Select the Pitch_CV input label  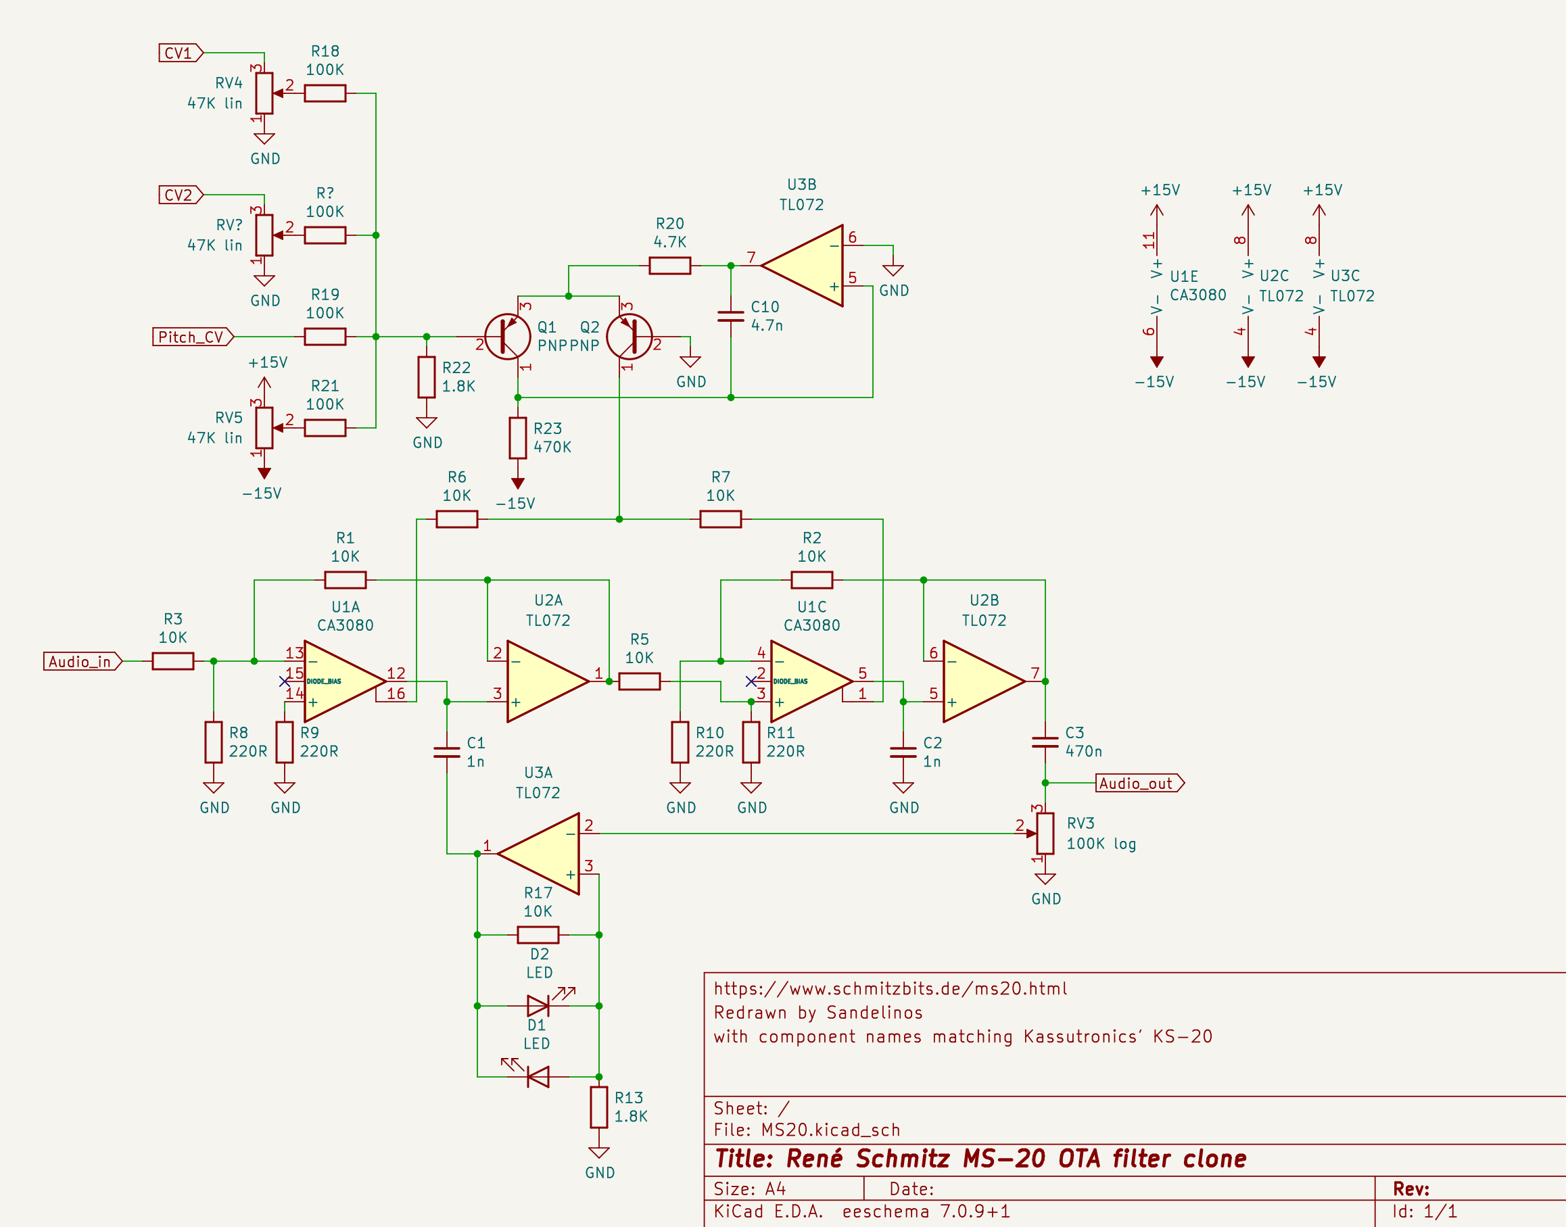point(191,335)
